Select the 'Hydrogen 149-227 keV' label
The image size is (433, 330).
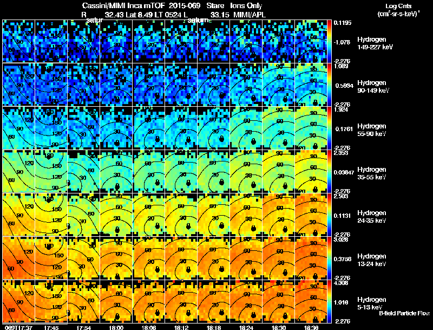coord(375,43)
